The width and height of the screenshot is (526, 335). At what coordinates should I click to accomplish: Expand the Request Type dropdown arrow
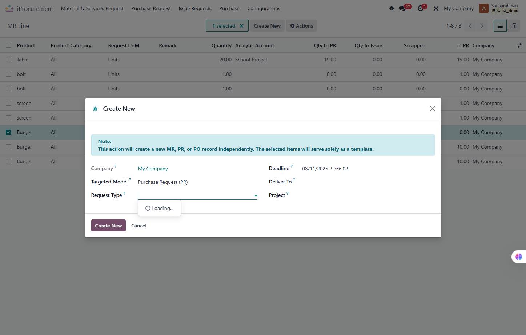click(256, 196)
